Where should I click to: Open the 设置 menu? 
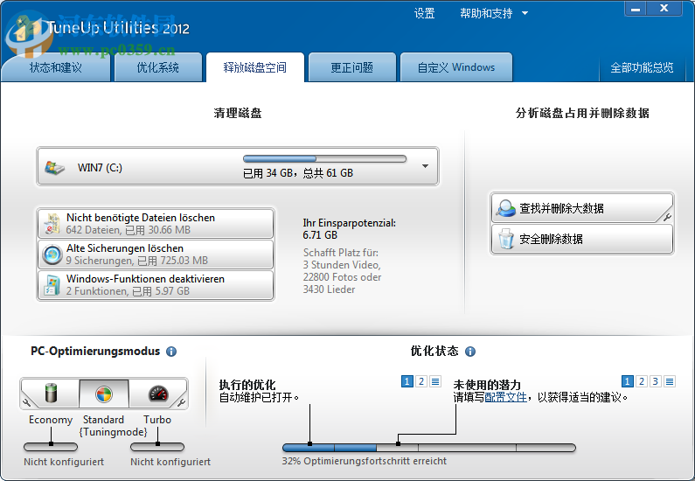click(x=424, y=14)
